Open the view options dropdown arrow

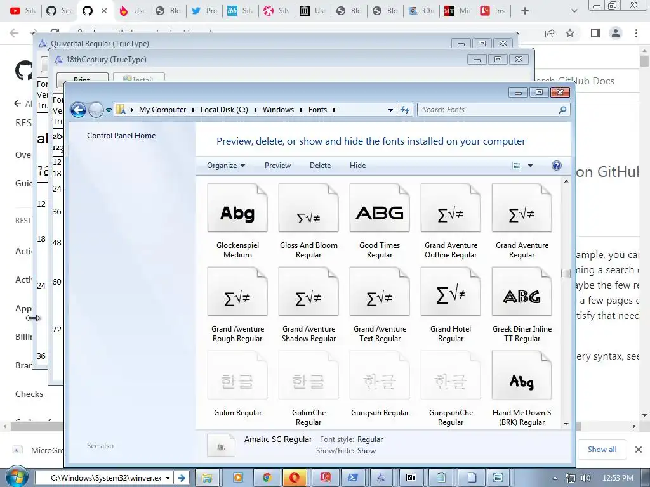click(530, 166)
